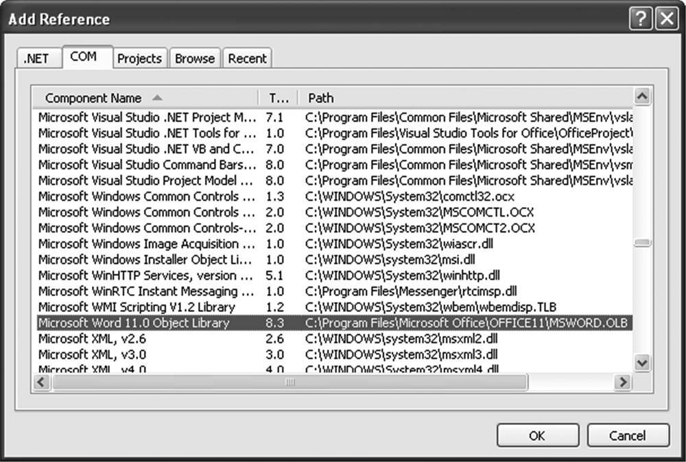Click the vertical scrollbar down arrow
This screenshot has width=686, height=462.
642,363
